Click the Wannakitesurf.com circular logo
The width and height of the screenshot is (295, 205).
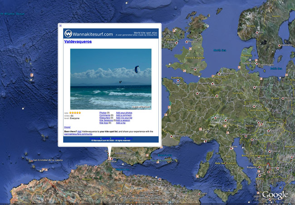68,34
